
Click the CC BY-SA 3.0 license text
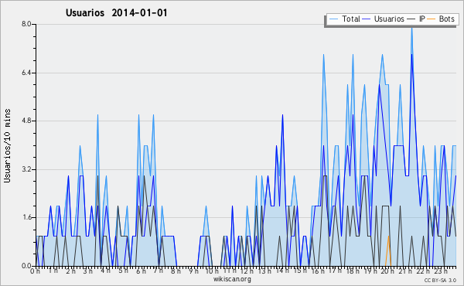[440, 280]
